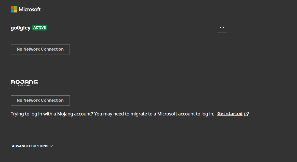
Task: Click the Microsoft wordmark text
Action: pyautogui.click(x=30, y=9)
